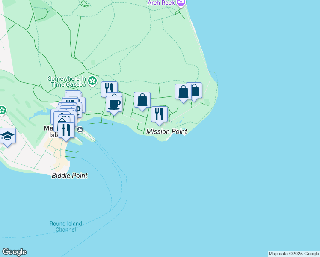The width and height of the screenshot is (320, 257).
Task: Open the coffee cup cafe marker
Action: click(114, 104)
